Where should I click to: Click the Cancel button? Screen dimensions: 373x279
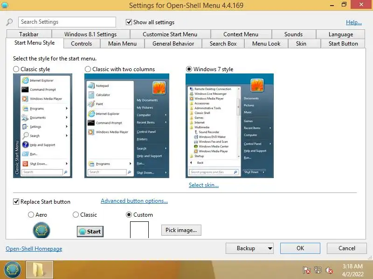346,248
